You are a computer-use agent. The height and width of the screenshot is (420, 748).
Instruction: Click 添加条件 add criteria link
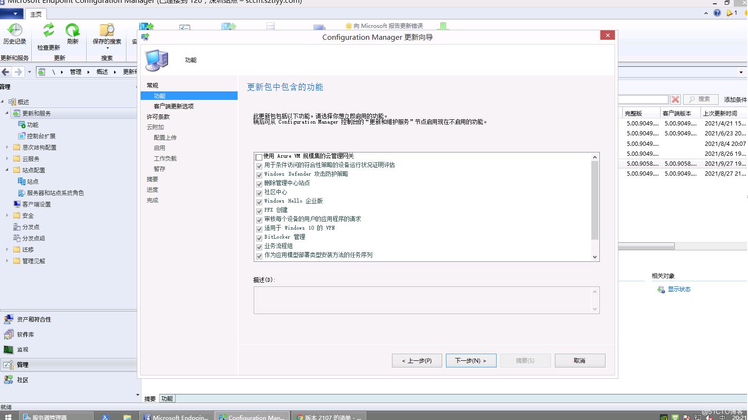point(736,99)
